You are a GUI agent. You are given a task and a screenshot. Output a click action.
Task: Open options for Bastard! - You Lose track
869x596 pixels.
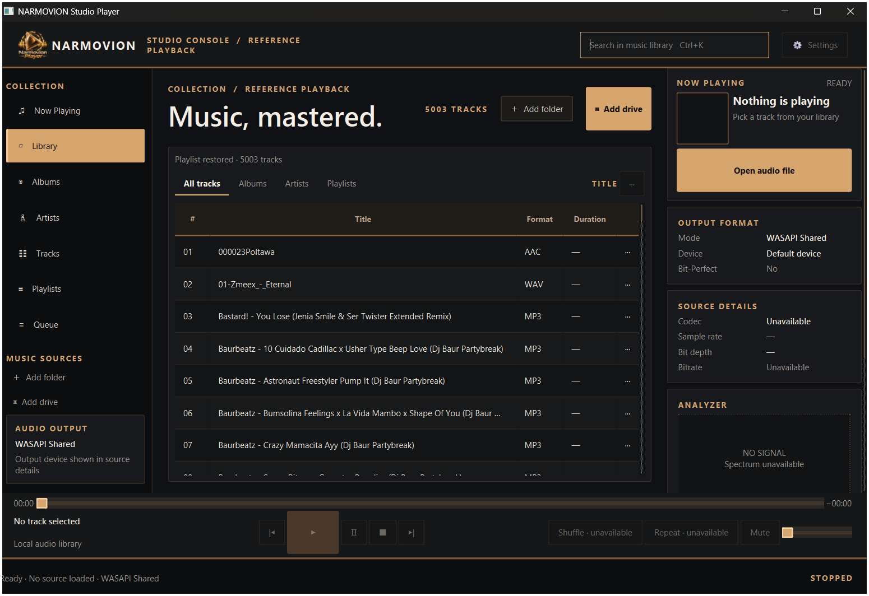627,317
